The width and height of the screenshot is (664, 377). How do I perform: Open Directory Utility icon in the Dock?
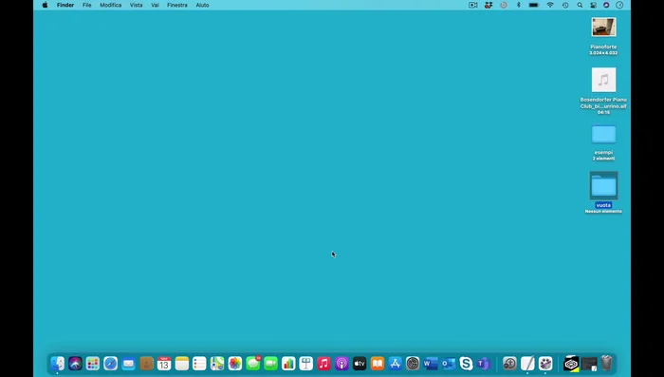coord(510,364)
